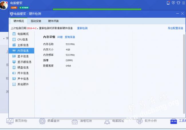Click the 显卡信息 icon
Viewport: 186px width, 130px height.
[14, 56]
